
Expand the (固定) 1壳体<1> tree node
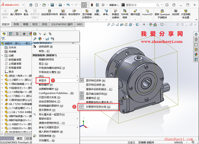[2, 76]
